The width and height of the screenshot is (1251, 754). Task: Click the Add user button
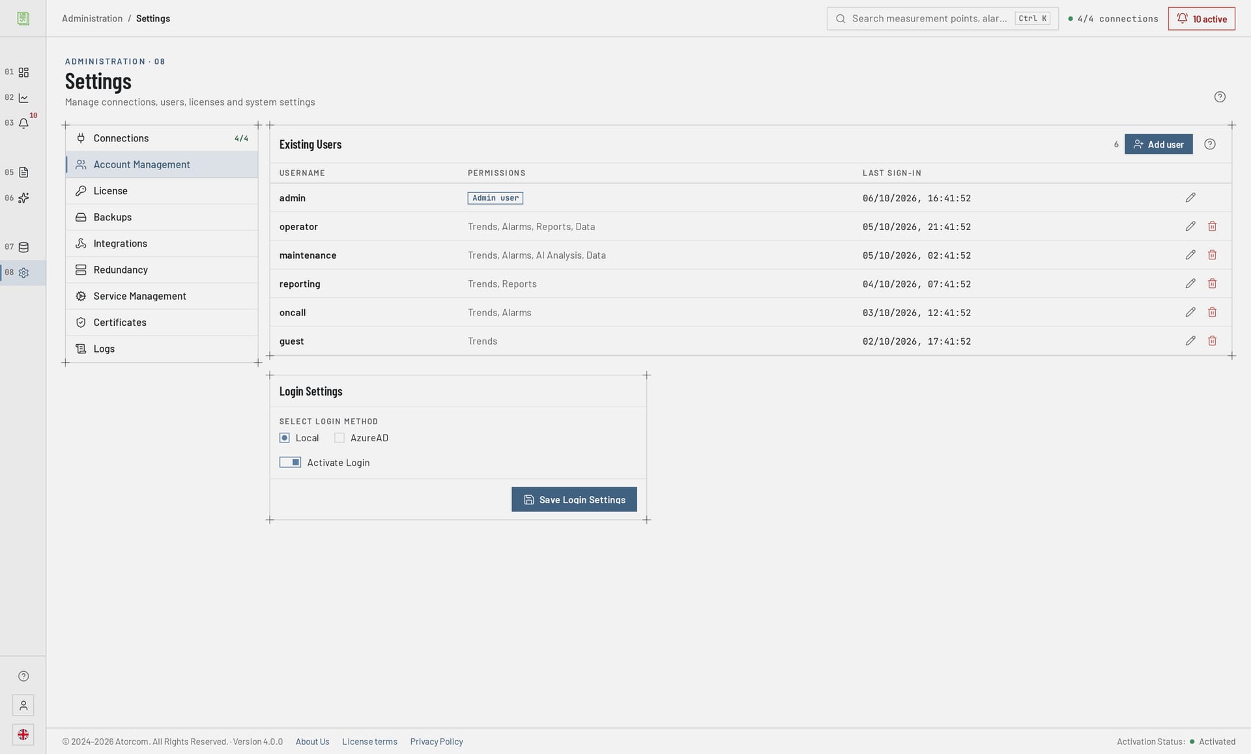pyautogui.click(x=1158, y=145)
